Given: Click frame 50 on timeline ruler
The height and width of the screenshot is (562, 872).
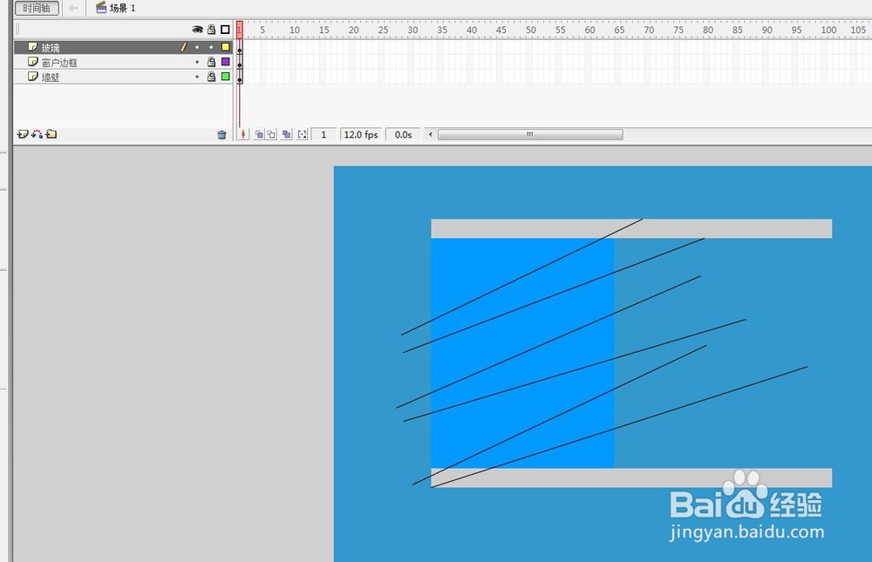Looking at the screenshot, I should coord(531,30).
